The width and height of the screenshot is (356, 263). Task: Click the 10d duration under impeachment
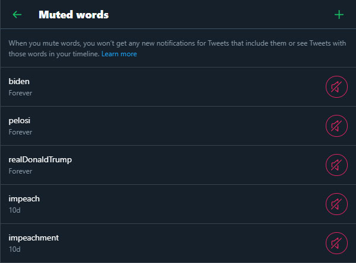tap(14, 249)
